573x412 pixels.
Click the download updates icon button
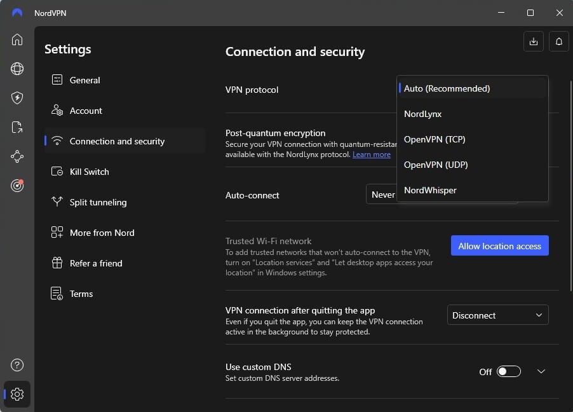pyautogui.click(x=534, y=41)
